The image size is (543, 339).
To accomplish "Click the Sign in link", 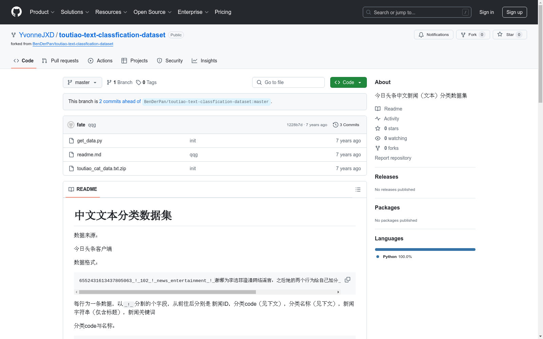I will 486,12.
